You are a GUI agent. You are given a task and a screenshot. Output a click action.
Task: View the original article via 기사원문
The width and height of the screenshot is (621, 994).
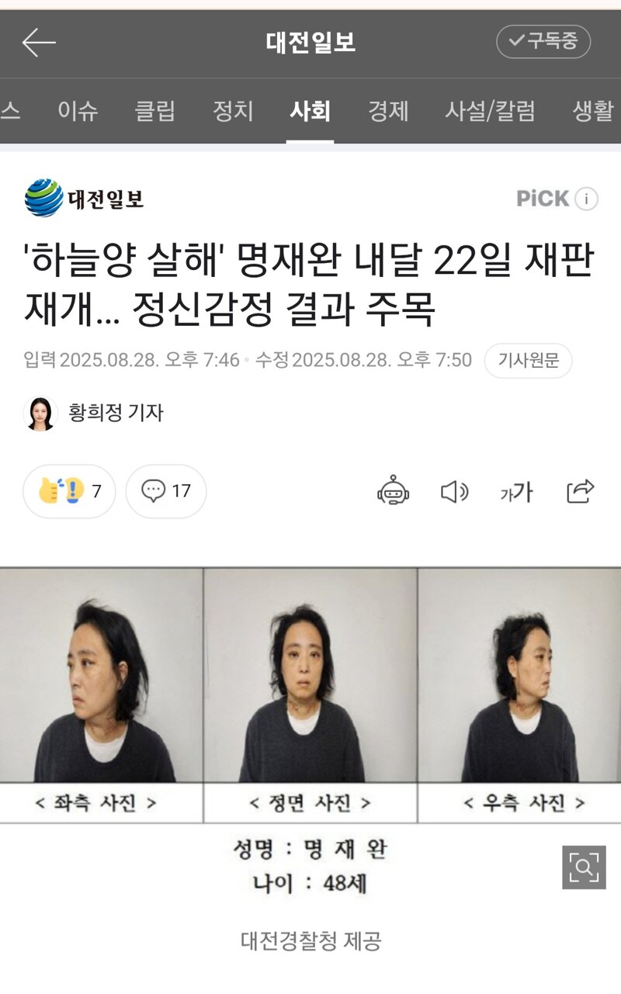tap(529, 361)
